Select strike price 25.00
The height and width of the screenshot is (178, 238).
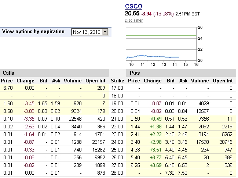click(x=117, y=150)
